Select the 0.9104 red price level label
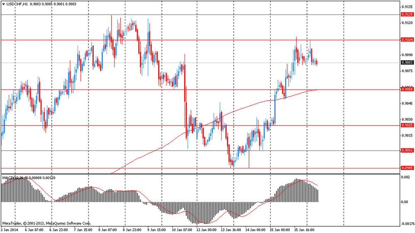The height and width of the screenshot is (233, 415). [407, 40]
